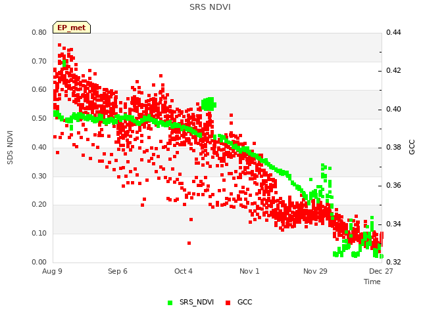Screen dimensions: 421x315
Task: Click the 0.32 right axis value
Action: tap(393, 262)
